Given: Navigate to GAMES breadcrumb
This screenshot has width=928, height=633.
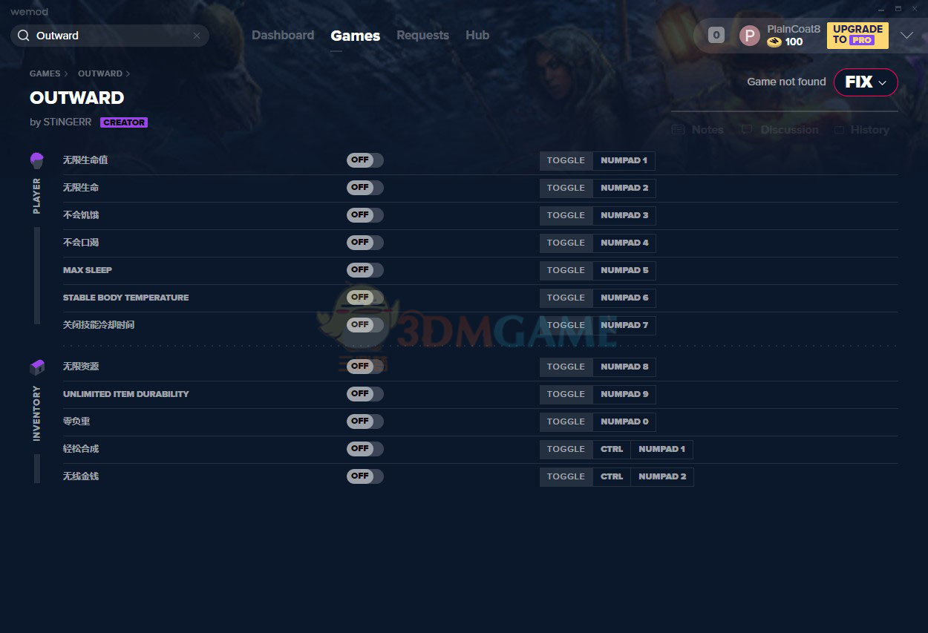Looking at the screenshot, I should 45,74.
